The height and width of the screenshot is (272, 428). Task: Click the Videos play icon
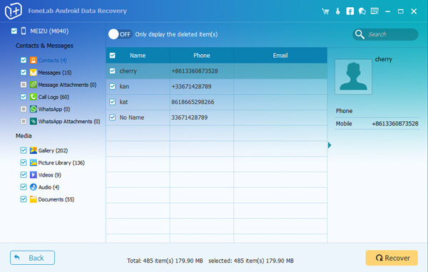(34, 174)
